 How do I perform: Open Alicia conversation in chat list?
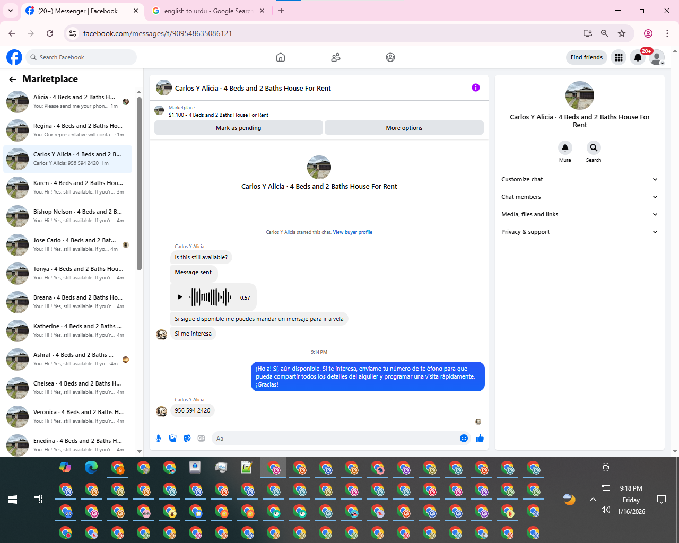[68, 101]
